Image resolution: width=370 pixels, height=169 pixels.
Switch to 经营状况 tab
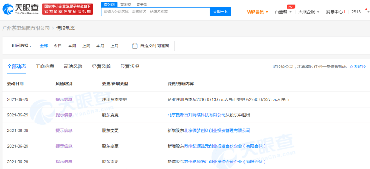pyautogui.click(x=130, y=67)
